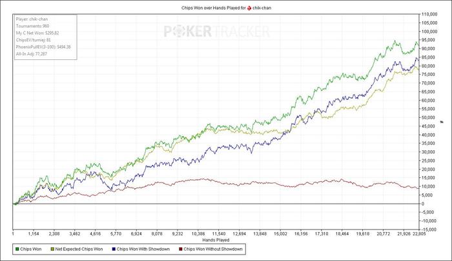This screenshot has width=452, height=261.
Task: Click y-axis label '80,000'
Action: (429, 66)
